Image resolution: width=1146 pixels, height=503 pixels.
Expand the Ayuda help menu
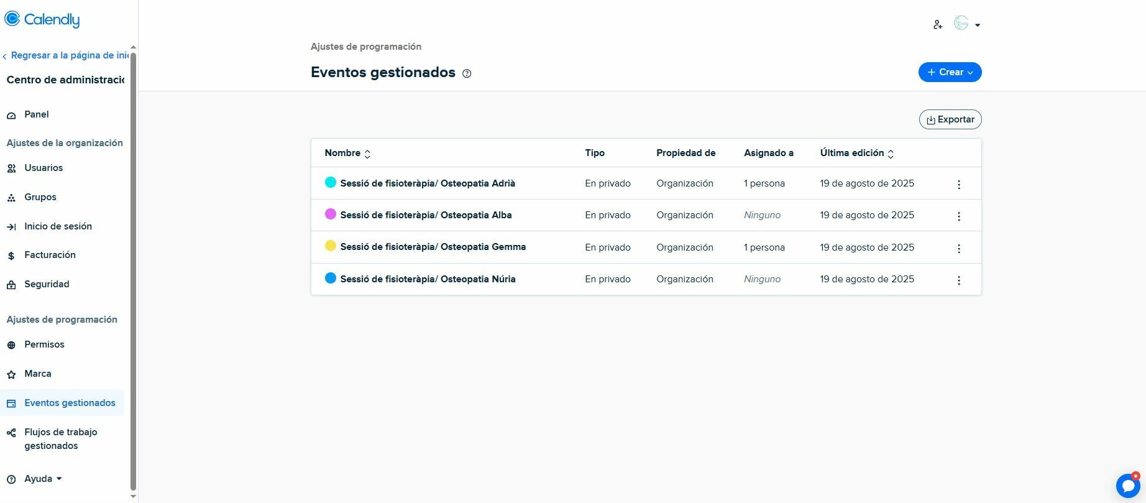click(43, 479)
